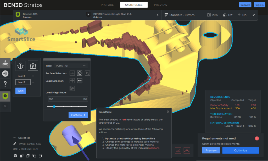Click the red 'positions' link
The width and height of the screenshot is (268, 161).
tap(154, 148)
